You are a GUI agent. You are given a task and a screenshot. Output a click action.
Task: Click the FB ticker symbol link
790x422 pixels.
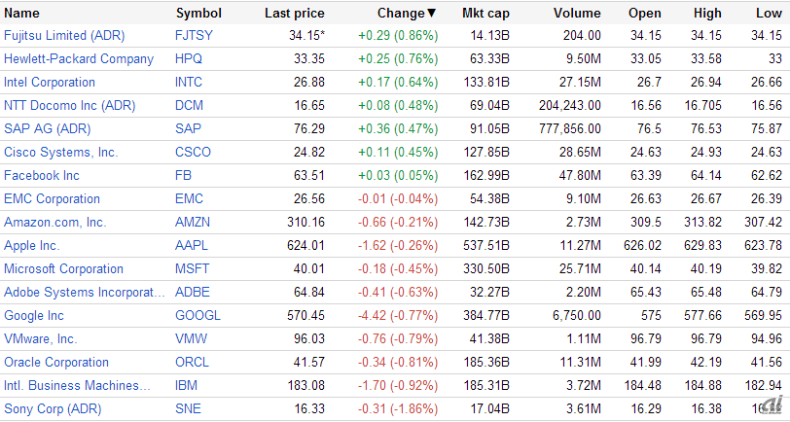184,176
